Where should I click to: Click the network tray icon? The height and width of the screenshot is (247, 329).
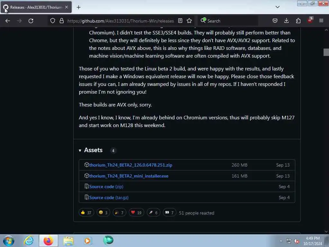[289, 241]
